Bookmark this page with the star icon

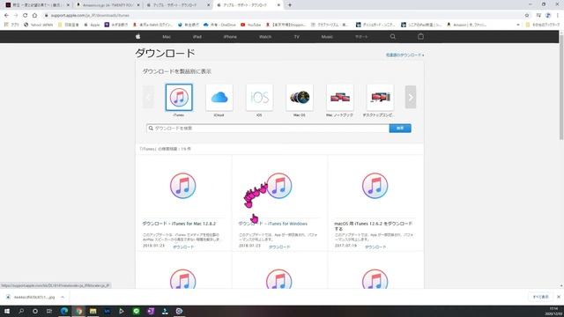tap(527, 16)
